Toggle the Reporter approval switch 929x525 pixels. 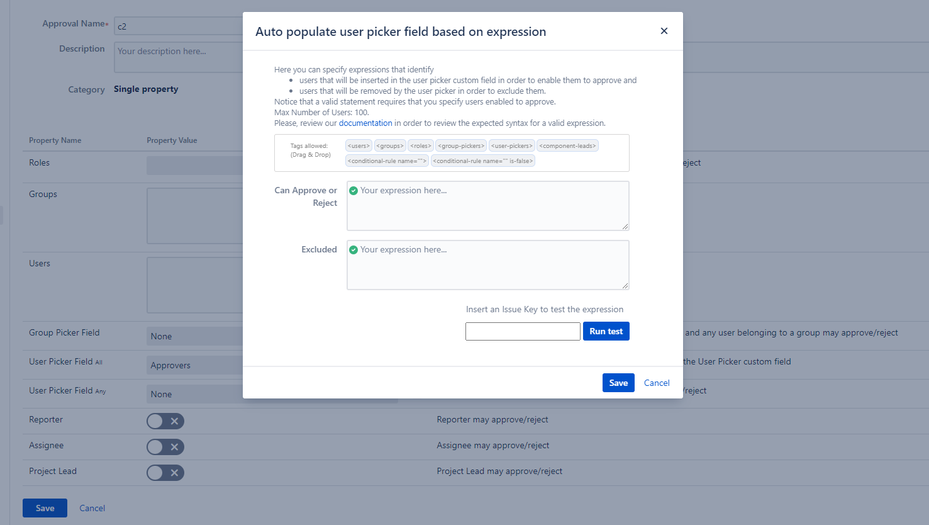tap(165, 421)
